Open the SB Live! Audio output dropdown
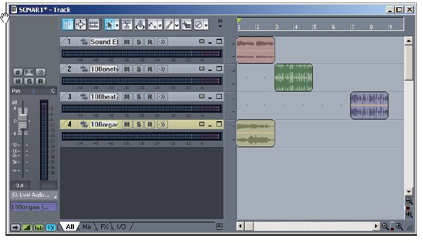Screen dimensions: 423x243 (34, 195)
